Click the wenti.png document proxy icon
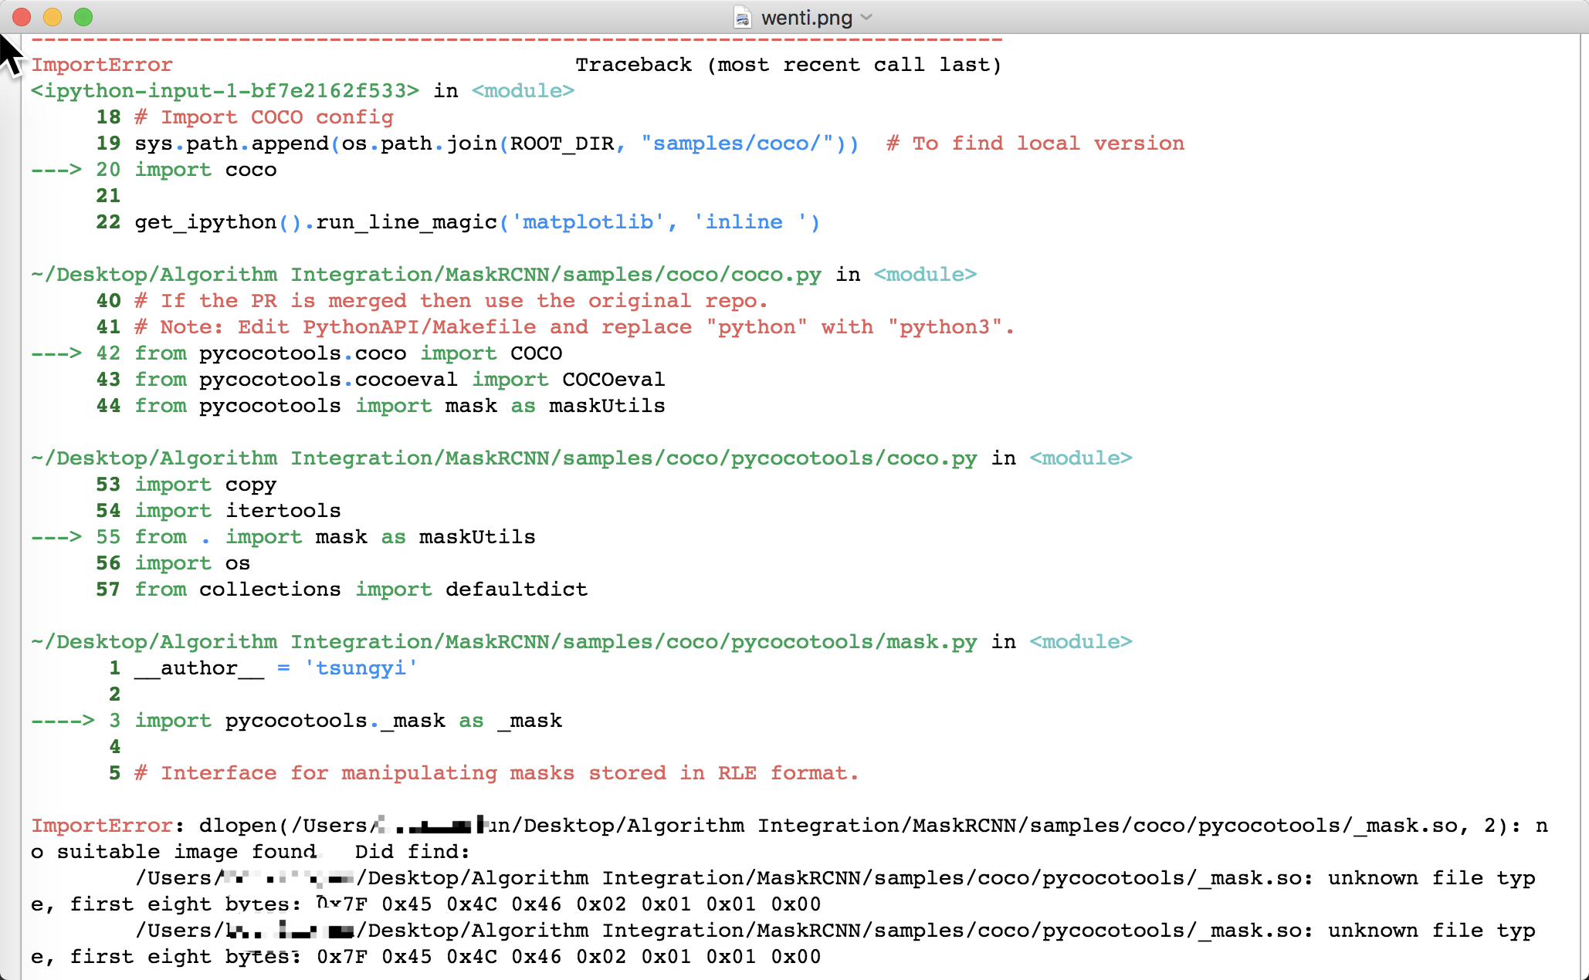 click(x=742, y=18)
